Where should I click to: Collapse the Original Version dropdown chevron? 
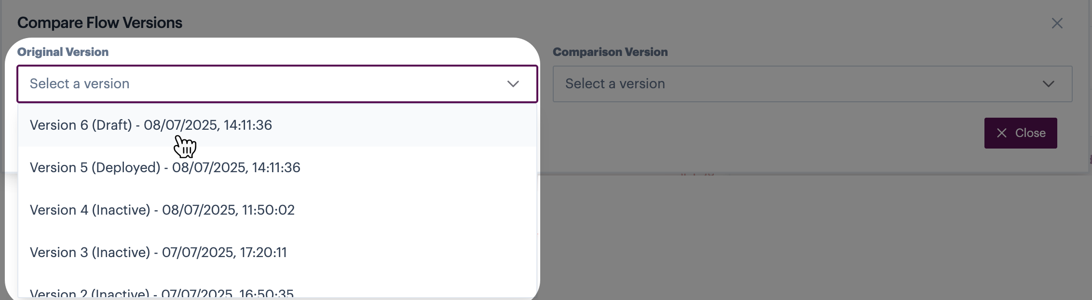click(x=513, y=84)
